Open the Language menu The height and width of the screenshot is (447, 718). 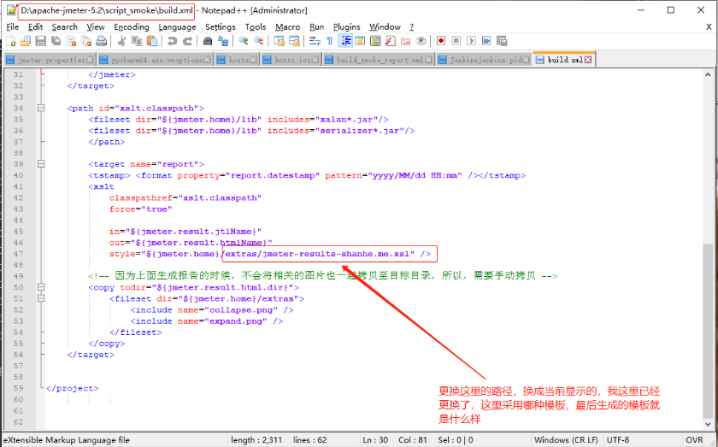tap(177, 27)
